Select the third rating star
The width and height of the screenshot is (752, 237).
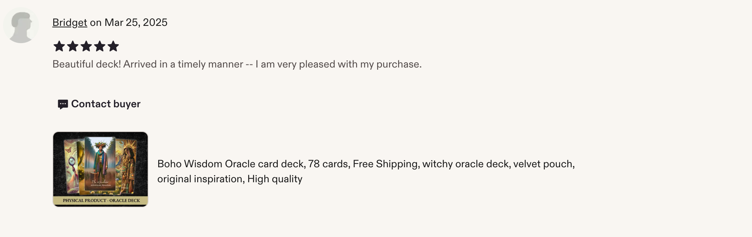(x=86, y=46)
